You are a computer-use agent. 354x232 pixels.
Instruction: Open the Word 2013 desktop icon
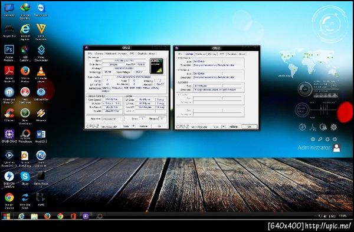41,136
